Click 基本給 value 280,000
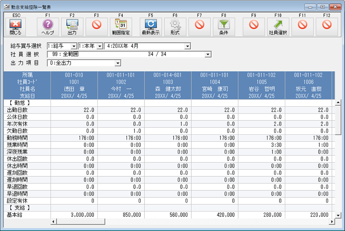The height and width of the screenshot is (231, 345). click(273, 215)
